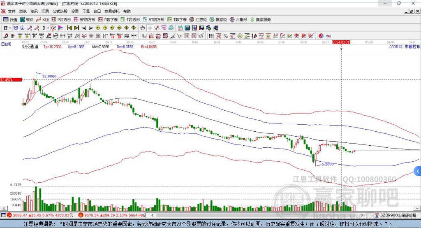421x228 pixels.
Task: Open the 日 period dropdown
Action: tap(7, 28)
